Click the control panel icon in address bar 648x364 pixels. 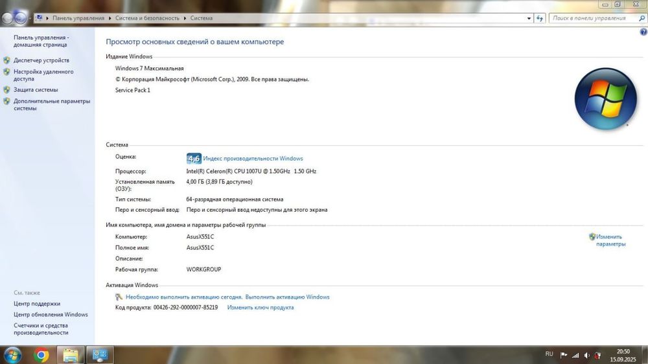point(40,17)
